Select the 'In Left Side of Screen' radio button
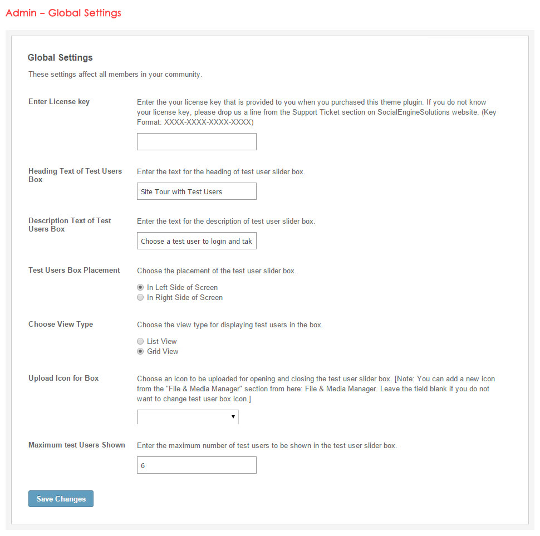The image size is (540, 536). (x=141, y=288)
